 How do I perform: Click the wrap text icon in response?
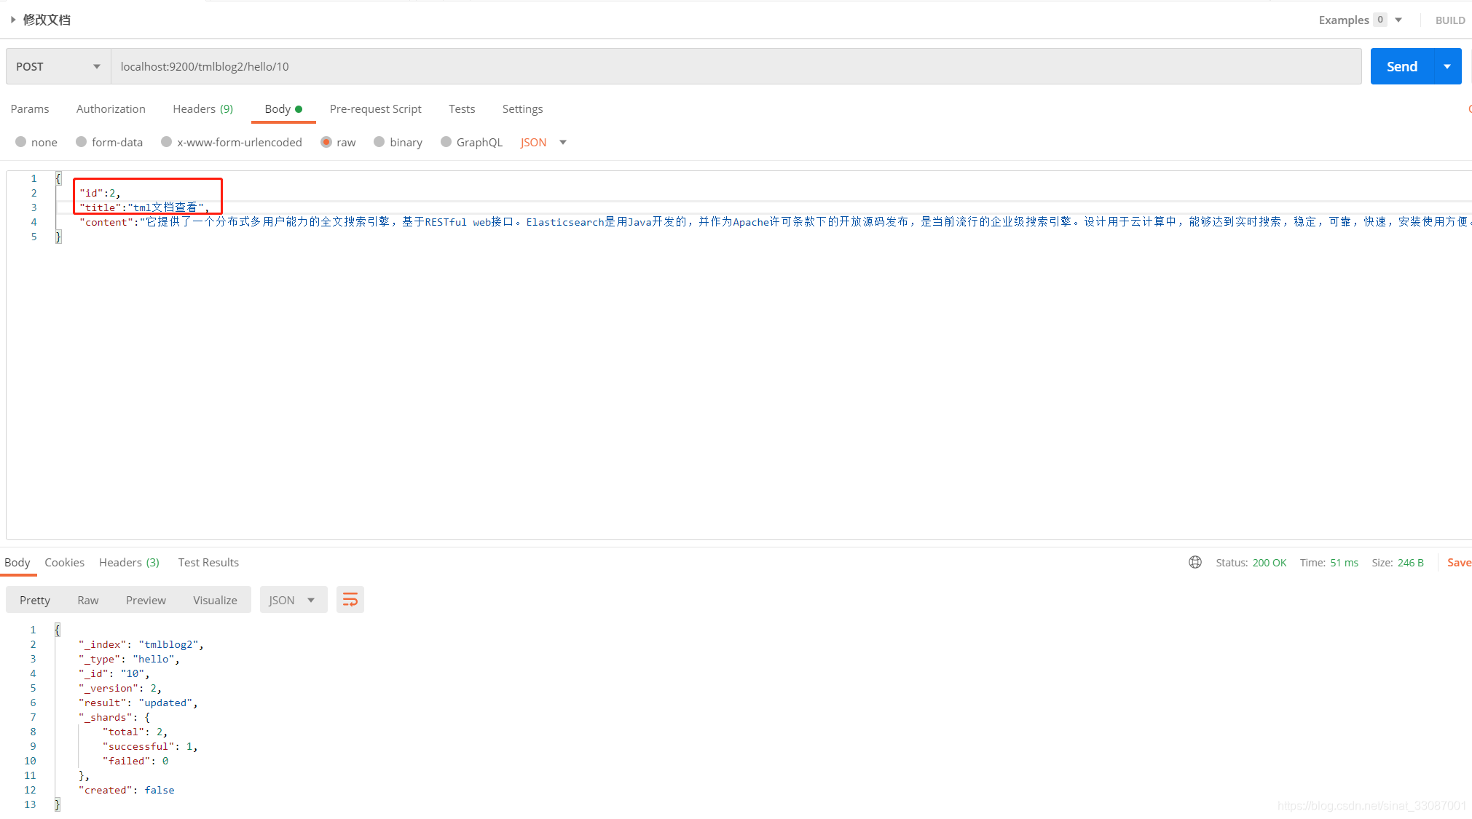click(350, 599)
